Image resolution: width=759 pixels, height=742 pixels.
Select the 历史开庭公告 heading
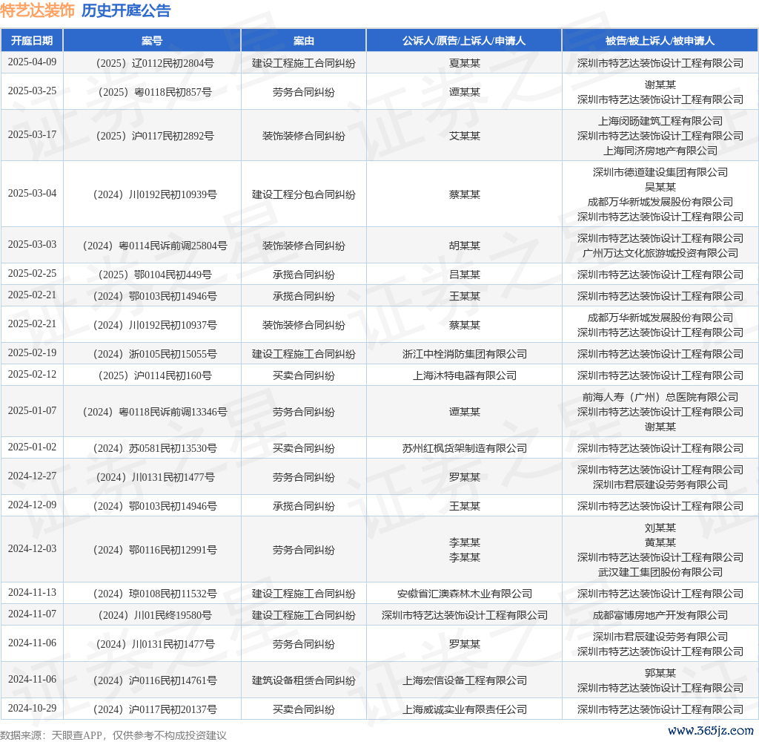[x=126, y=10]
